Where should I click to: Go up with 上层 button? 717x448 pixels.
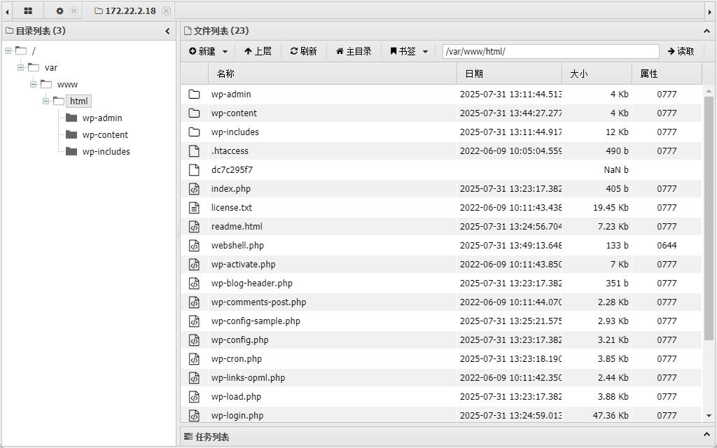pyautogui.click(x=258, y=51)
